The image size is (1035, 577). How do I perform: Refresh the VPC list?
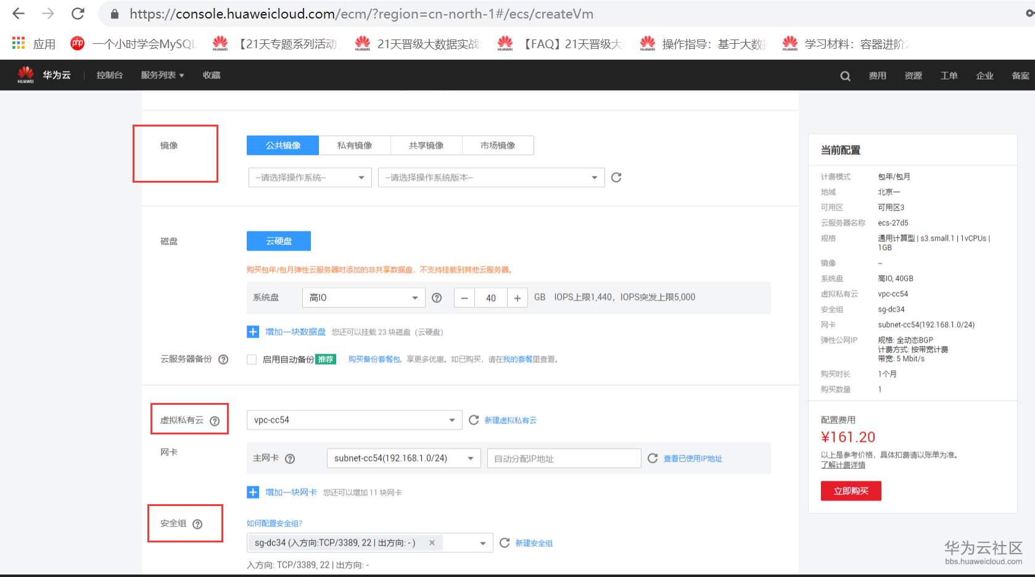pos(474,420)
